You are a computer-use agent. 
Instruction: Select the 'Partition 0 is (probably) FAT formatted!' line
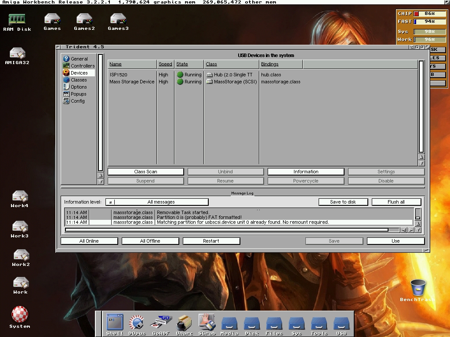pyautogui.click(x=239, y=217)
